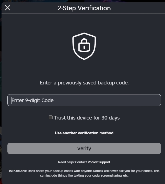Image resolution: width=165 pixels, height=184 pixels.
Task: Click the "Need help? Contact" text
Action: coord(73,162)
